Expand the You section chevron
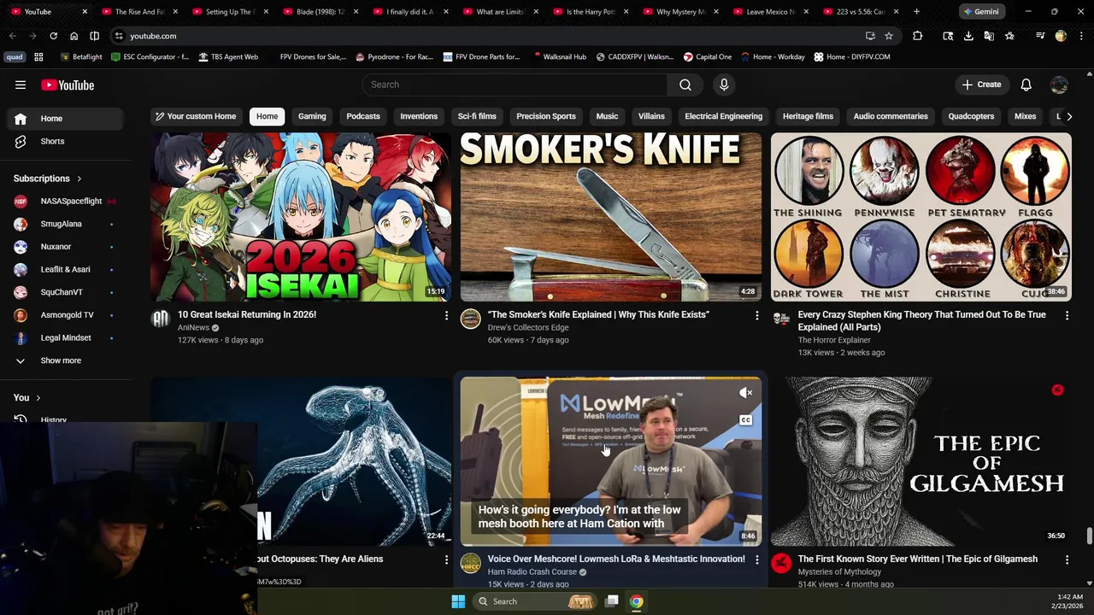The image size is (1094, 615). click(38, 398)
